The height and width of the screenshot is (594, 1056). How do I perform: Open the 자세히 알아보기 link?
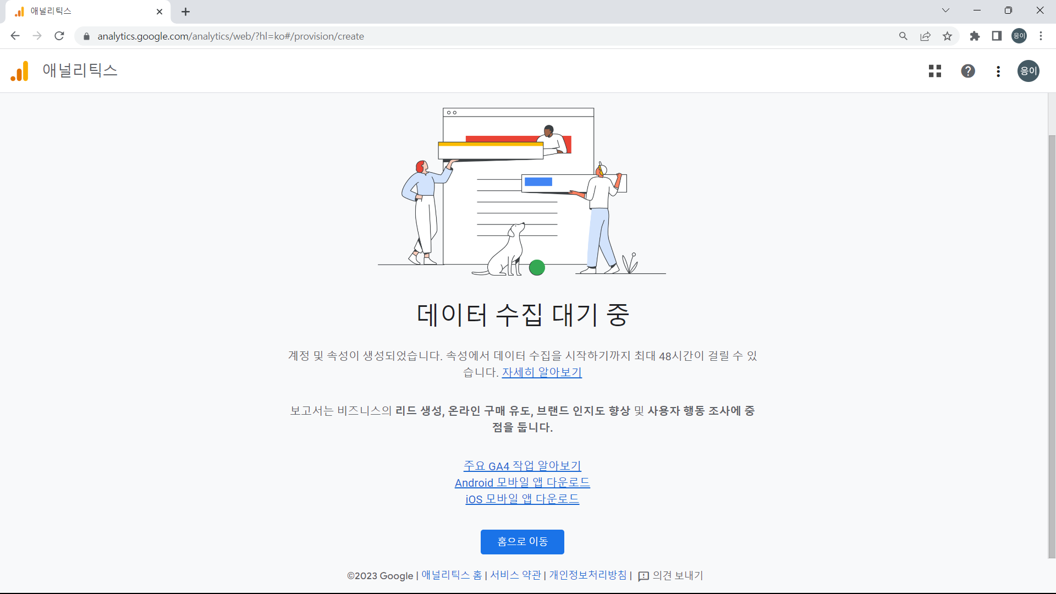tap(541, 372)
